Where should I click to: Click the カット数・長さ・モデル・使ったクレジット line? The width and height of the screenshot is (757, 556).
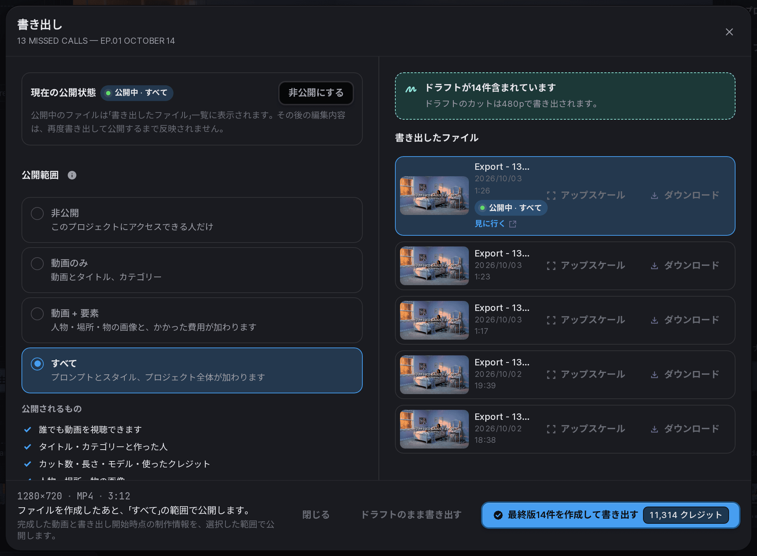[x=124, y=464]
